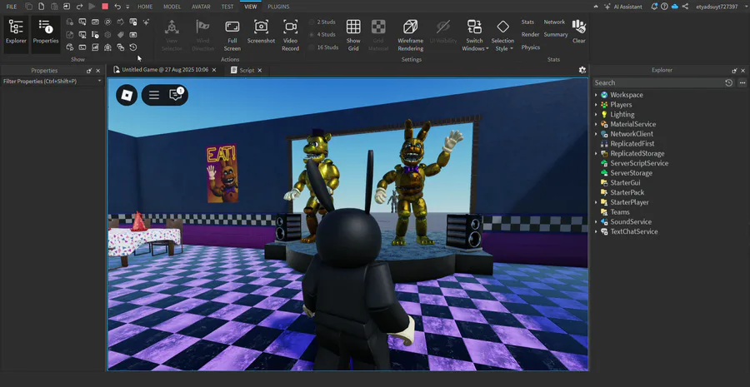Viewport: 750px width, 387px height.
Task: Select the 16 Studs grid option
Action: coord(323,47)
